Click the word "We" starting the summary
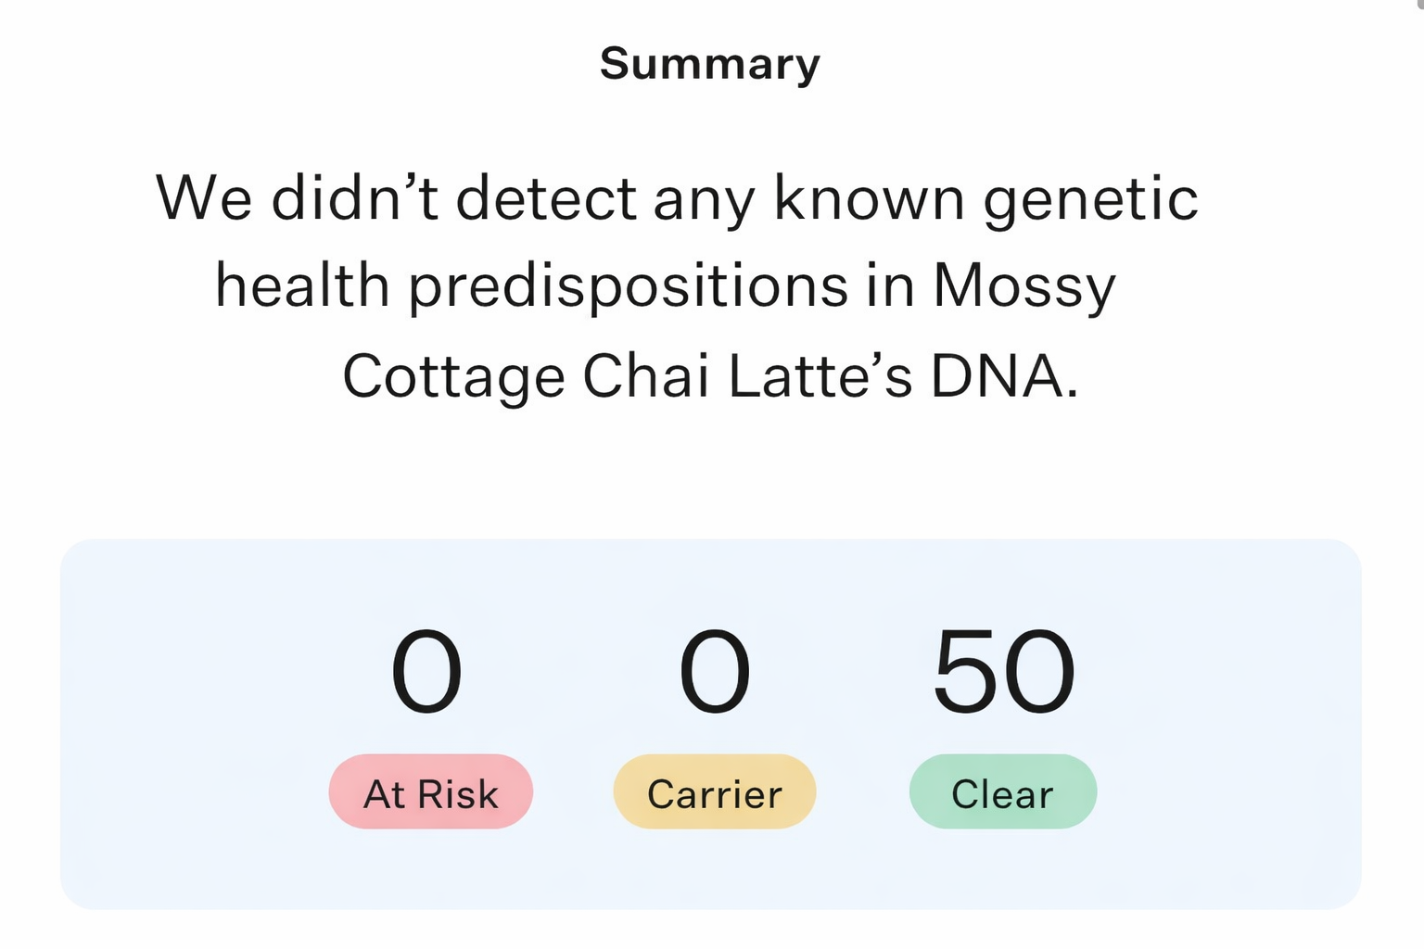Viewport: 1424px width, 949px height. coord(203,199)
